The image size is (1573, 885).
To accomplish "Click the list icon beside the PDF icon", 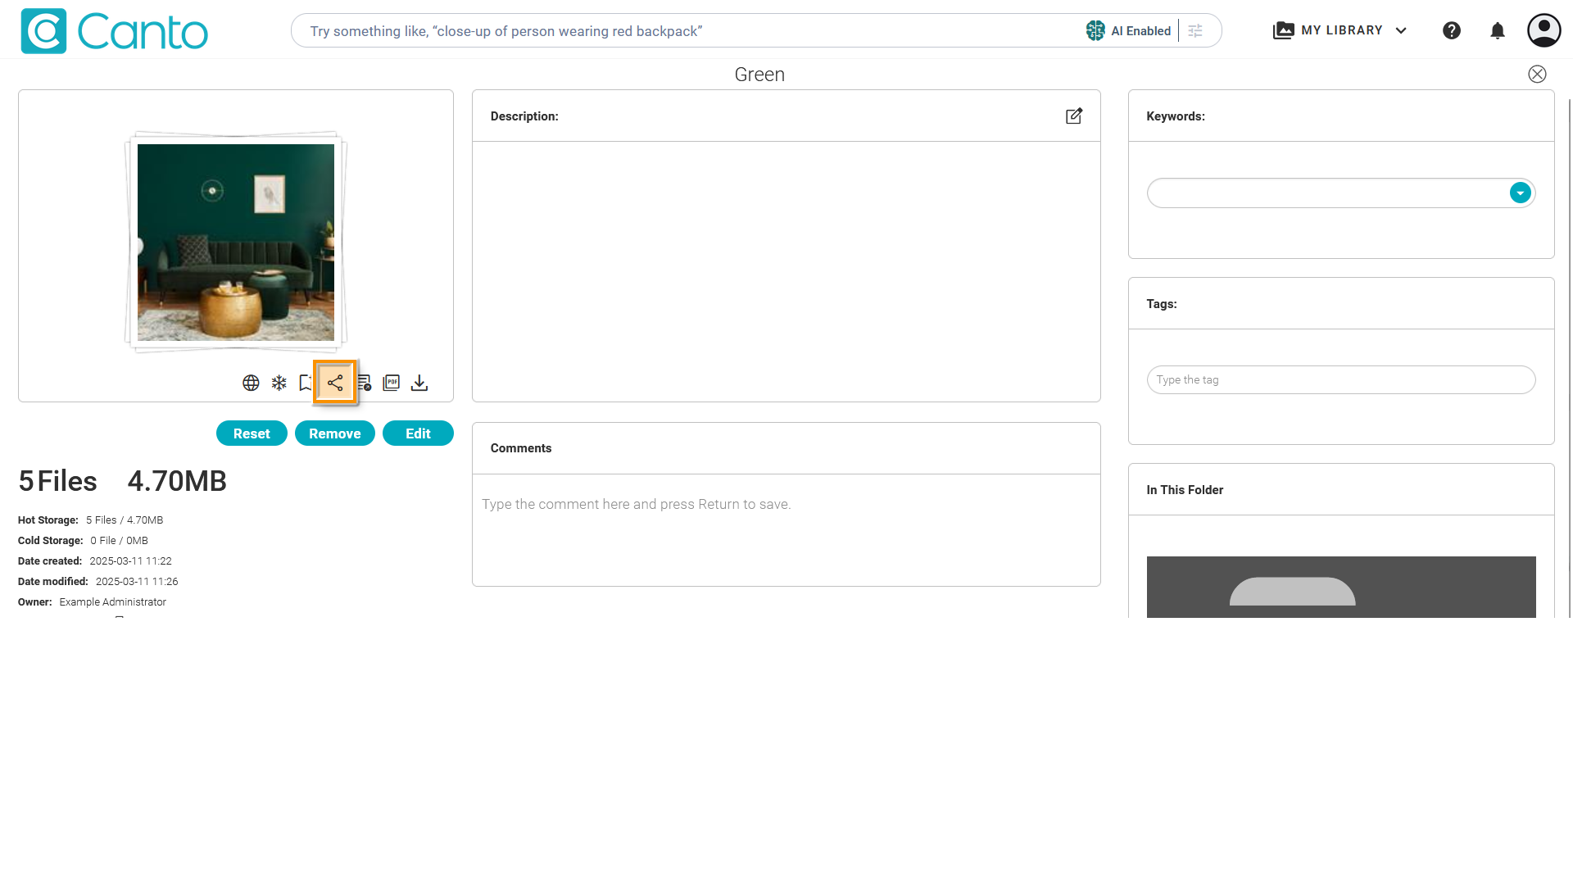I will [365, 383].
